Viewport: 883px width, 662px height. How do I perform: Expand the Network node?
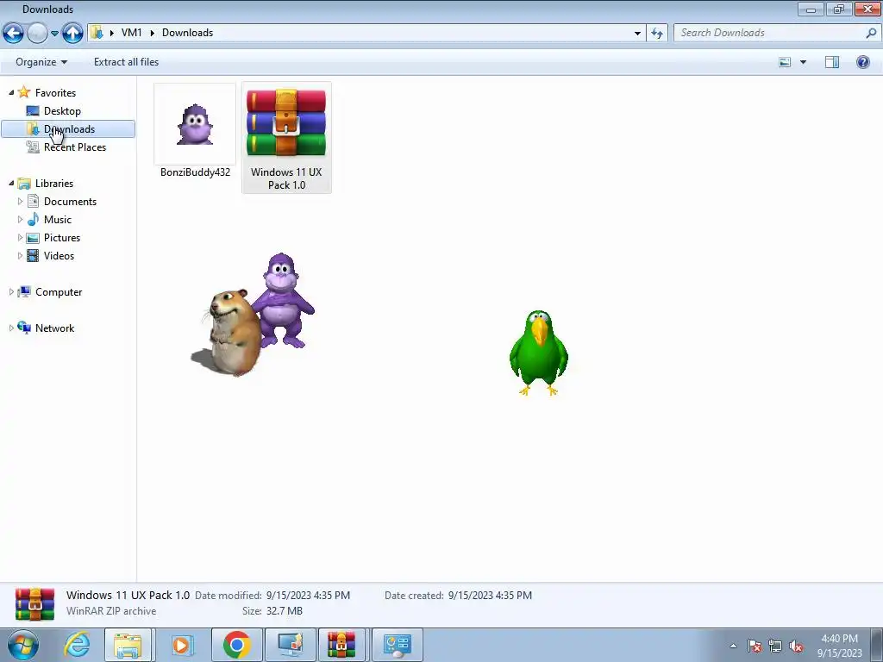11,328
